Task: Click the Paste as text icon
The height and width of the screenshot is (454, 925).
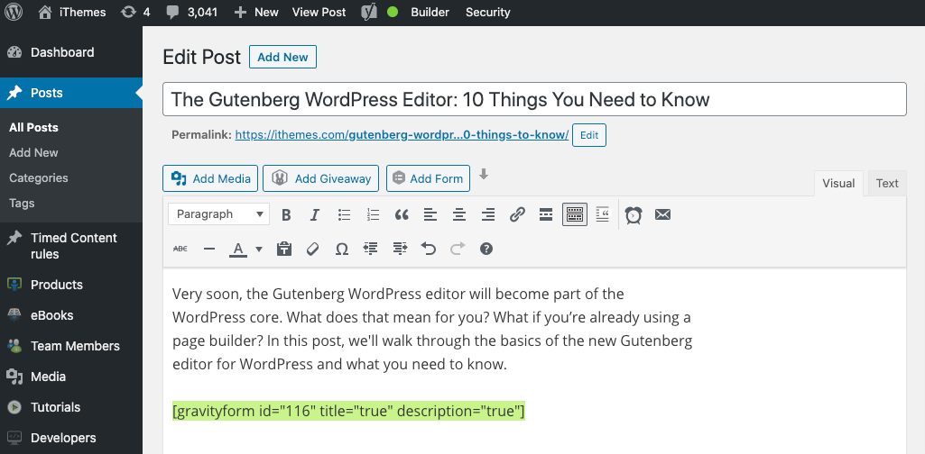Action: click(x=284, y=250)
